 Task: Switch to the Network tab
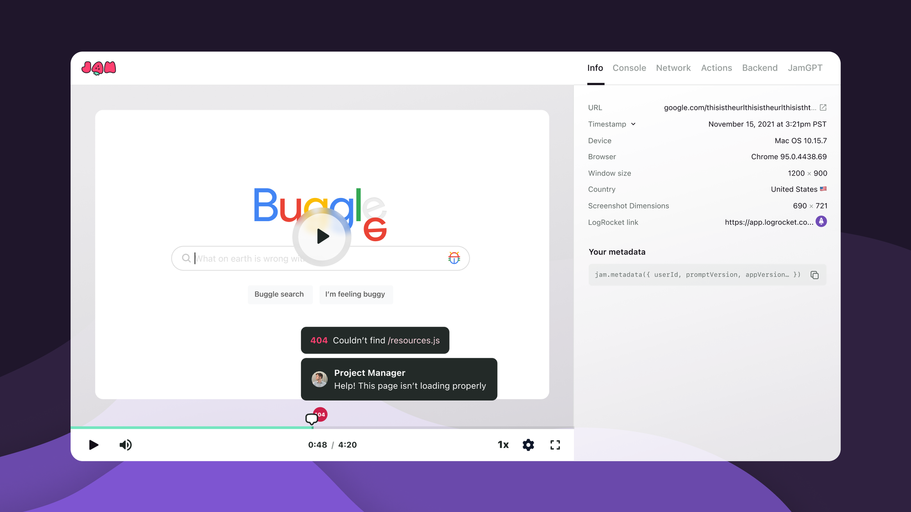tap(673, 67)
